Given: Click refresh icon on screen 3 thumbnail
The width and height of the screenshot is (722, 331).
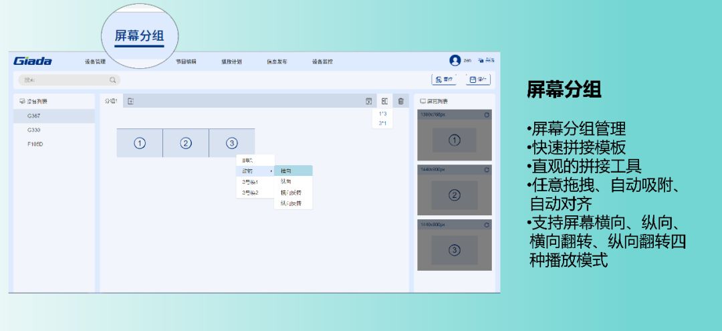Looking at the screenshot, I should tap(487, 225).
